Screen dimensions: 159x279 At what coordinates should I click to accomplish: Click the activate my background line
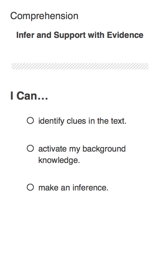[x=82, y=149]
